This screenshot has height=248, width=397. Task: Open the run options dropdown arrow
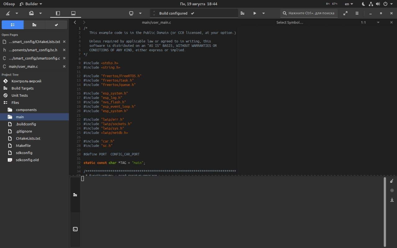pyautogui.click(x=263, y=13)
